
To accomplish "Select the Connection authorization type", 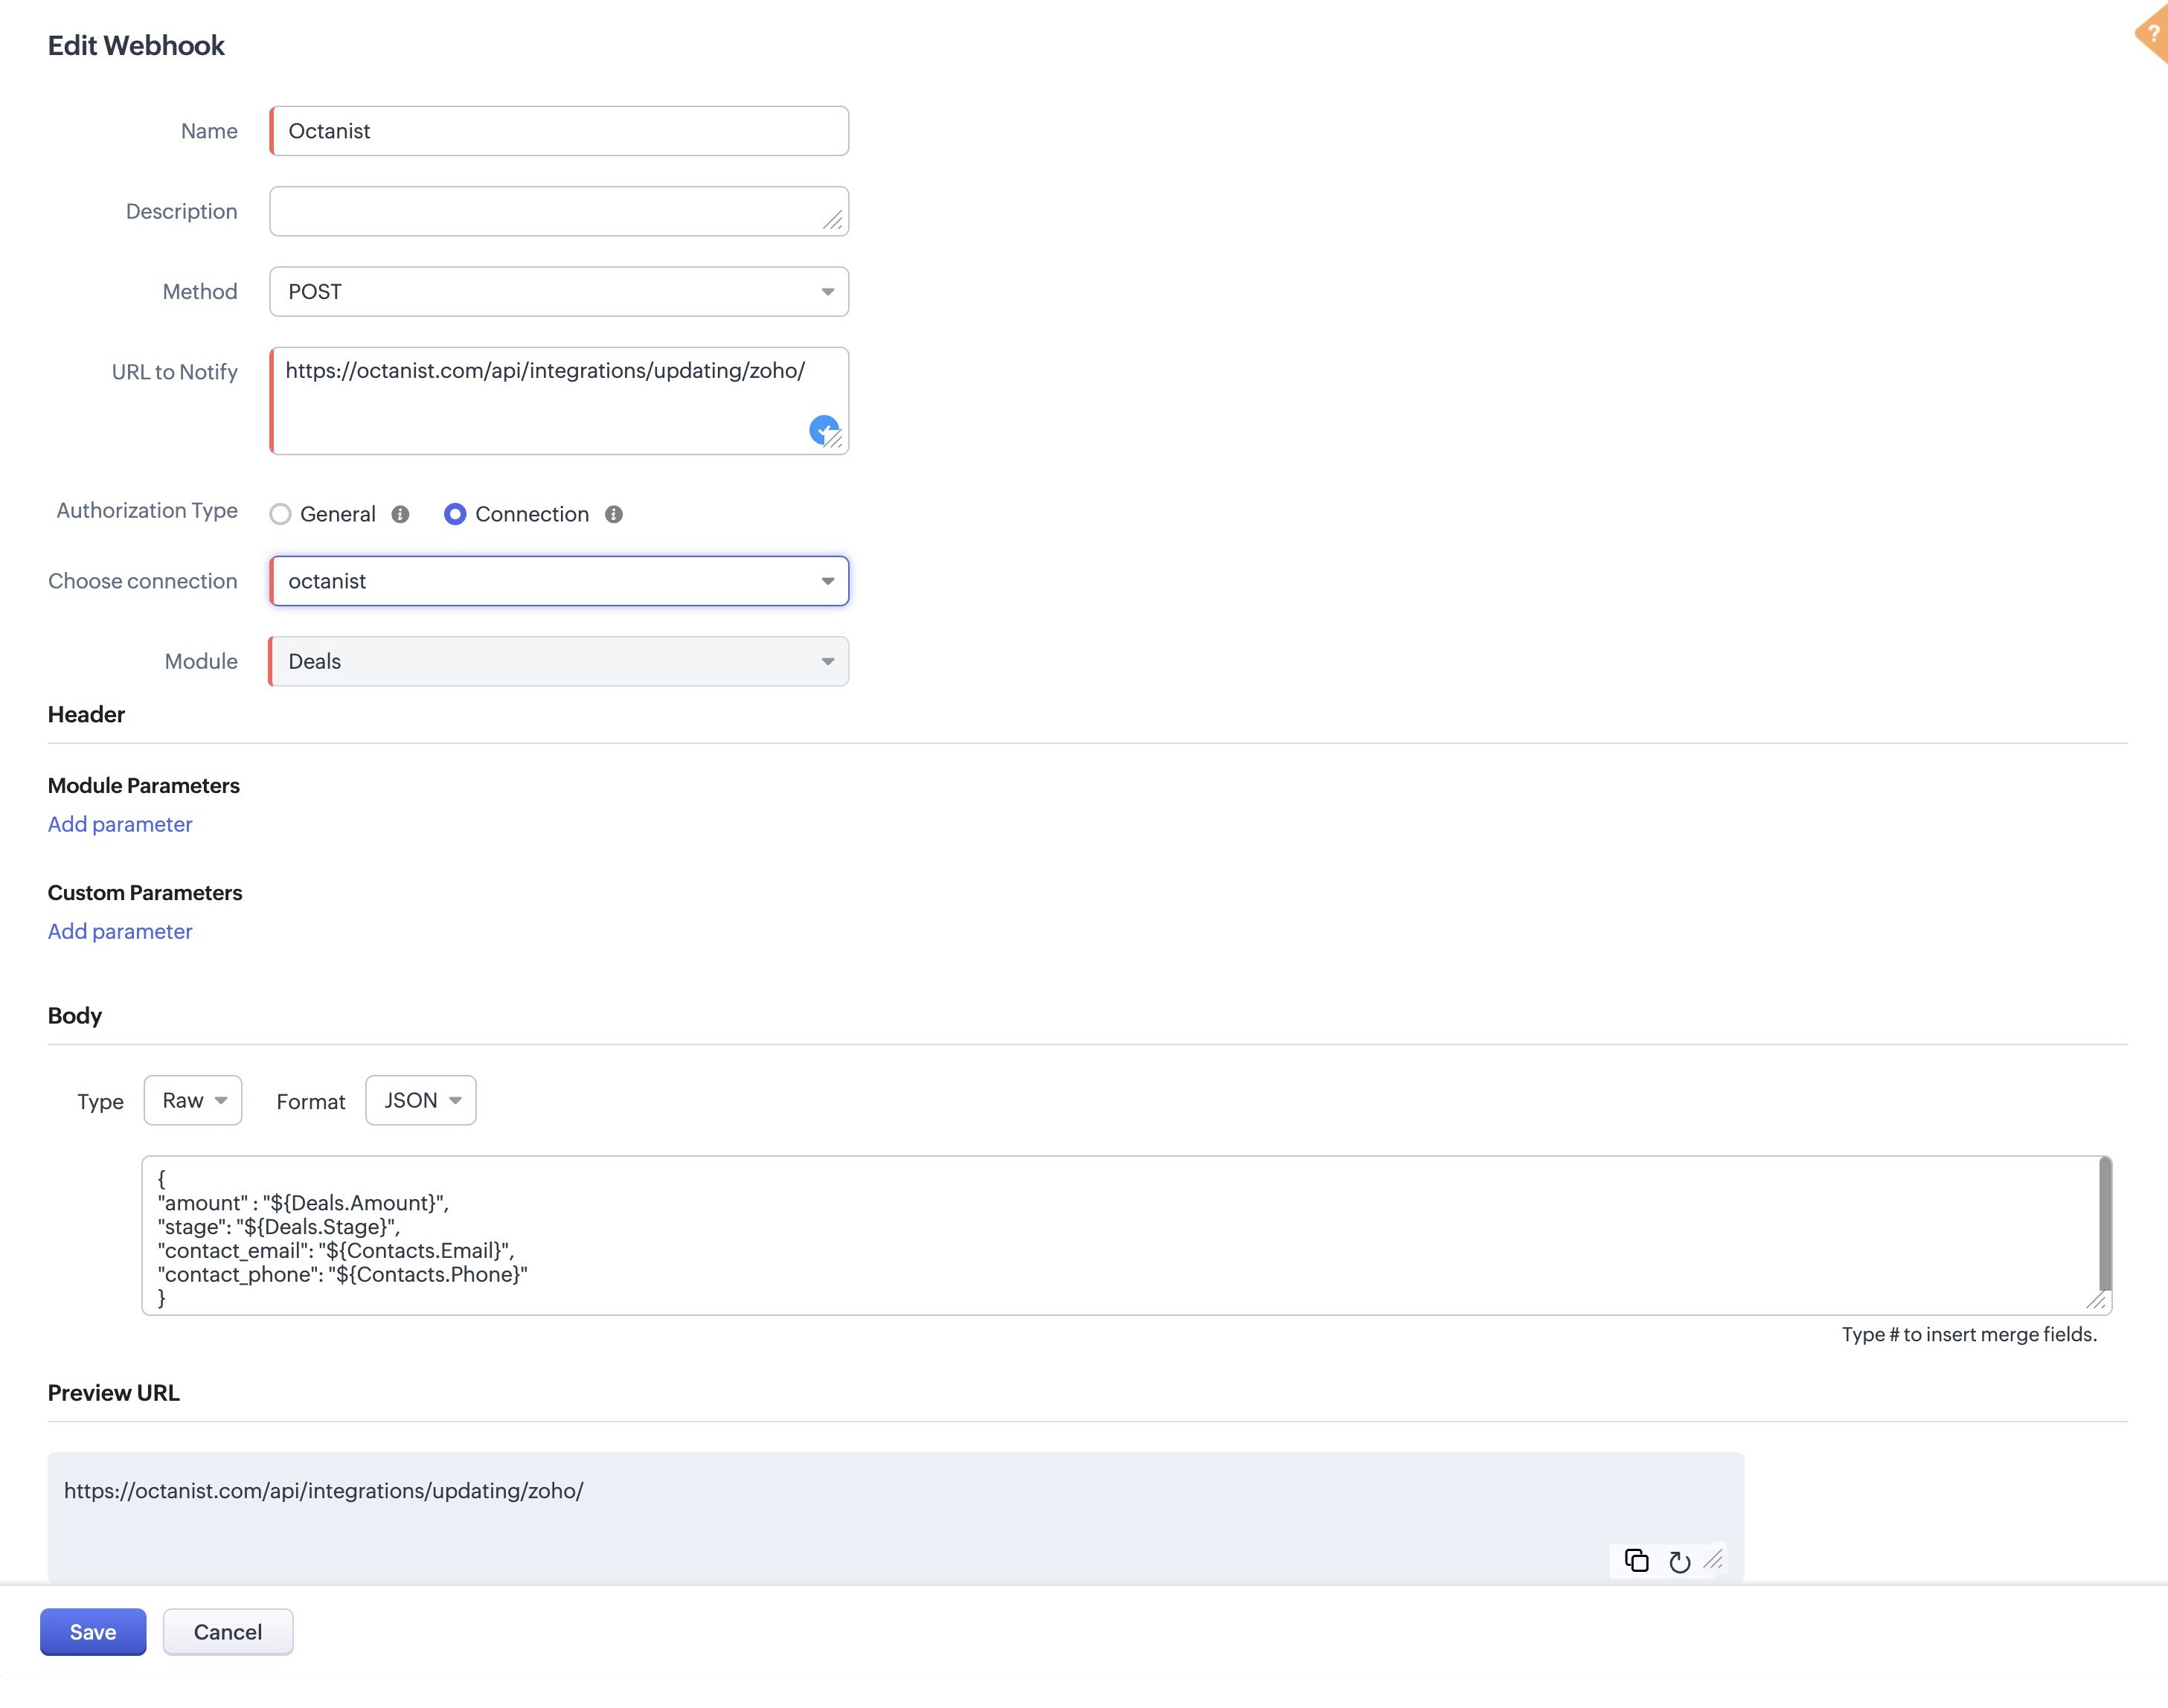I will (x=455, y=514).
